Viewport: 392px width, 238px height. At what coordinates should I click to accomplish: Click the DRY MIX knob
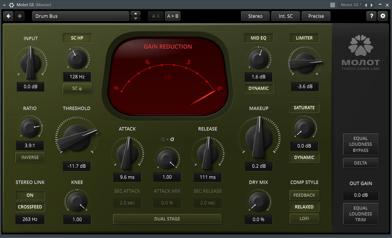[x=259, y=202]
